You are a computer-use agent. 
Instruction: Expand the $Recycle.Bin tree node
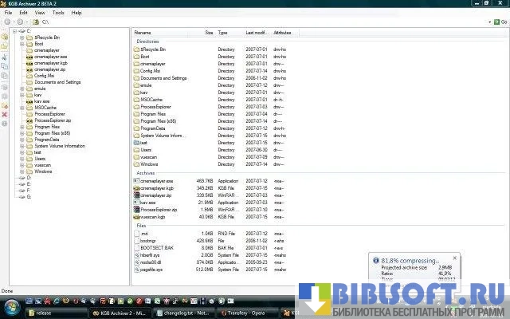pyautogui.click(x=22, y=37)
